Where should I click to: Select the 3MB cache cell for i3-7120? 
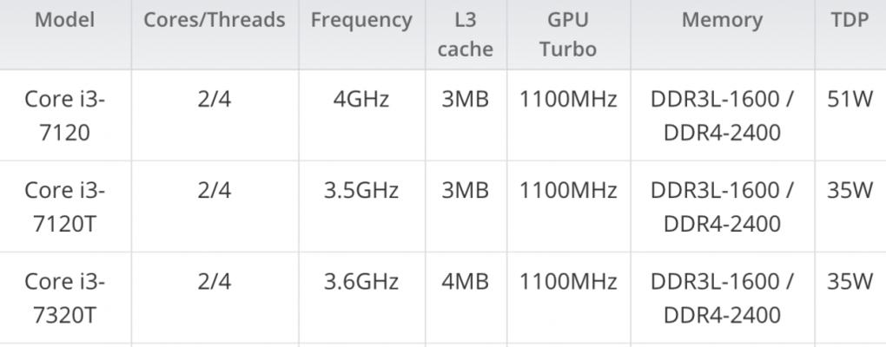465,100
